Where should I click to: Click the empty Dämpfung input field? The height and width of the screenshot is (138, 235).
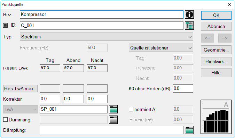111,130
